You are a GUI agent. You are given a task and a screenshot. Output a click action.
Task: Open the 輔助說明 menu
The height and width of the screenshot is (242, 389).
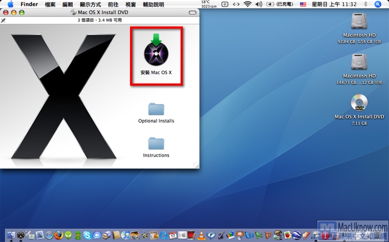coord(153,4)
